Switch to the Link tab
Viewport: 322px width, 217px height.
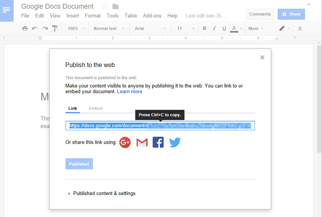[x=73, y=108]
